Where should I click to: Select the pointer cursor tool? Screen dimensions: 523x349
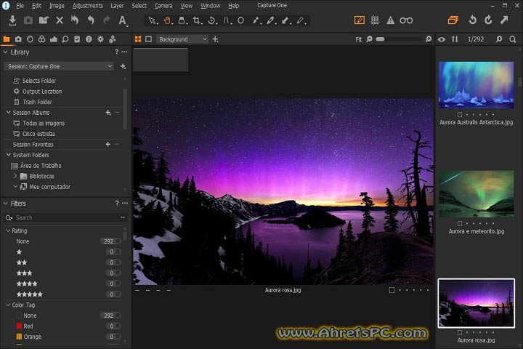pos(152,20)
